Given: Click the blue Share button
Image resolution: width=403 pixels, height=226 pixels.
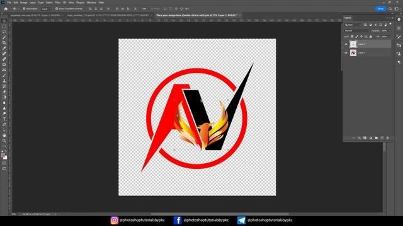Looking at the screenshot, I should (x=380, y=9).
